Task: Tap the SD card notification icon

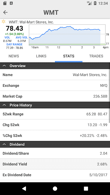Action: click(5, 3)
